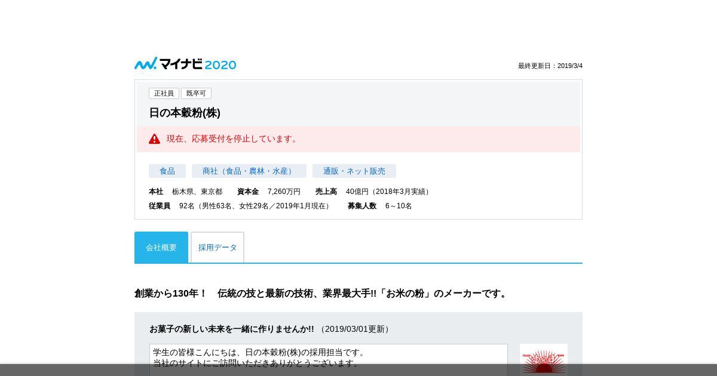
Task: Click the 募集人数 value 6～10名
Action: click(399, 206)
